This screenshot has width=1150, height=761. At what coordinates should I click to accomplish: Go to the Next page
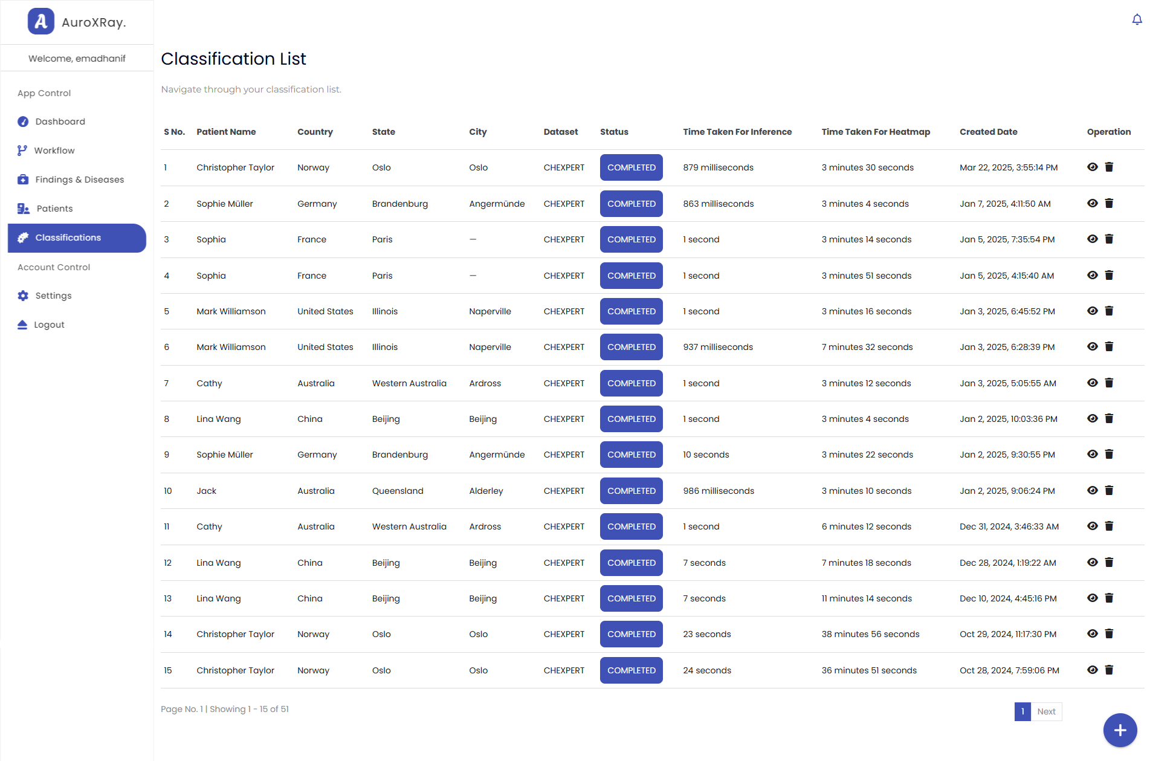pyautogui.click(x=1047, y=711)
